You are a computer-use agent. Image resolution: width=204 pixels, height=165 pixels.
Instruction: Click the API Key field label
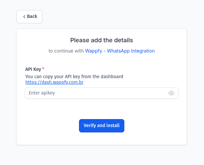point(33,69)
